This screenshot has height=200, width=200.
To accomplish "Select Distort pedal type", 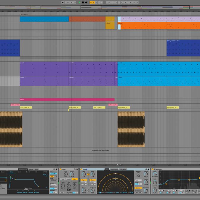I will tap(69, 179).
